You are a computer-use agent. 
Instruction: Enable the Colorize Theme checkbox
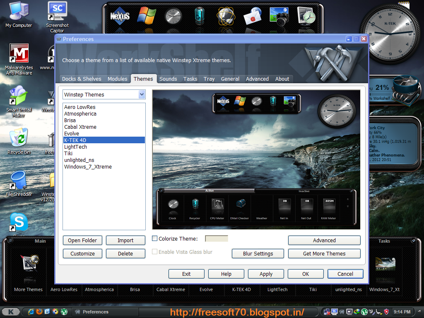[154, 238]
